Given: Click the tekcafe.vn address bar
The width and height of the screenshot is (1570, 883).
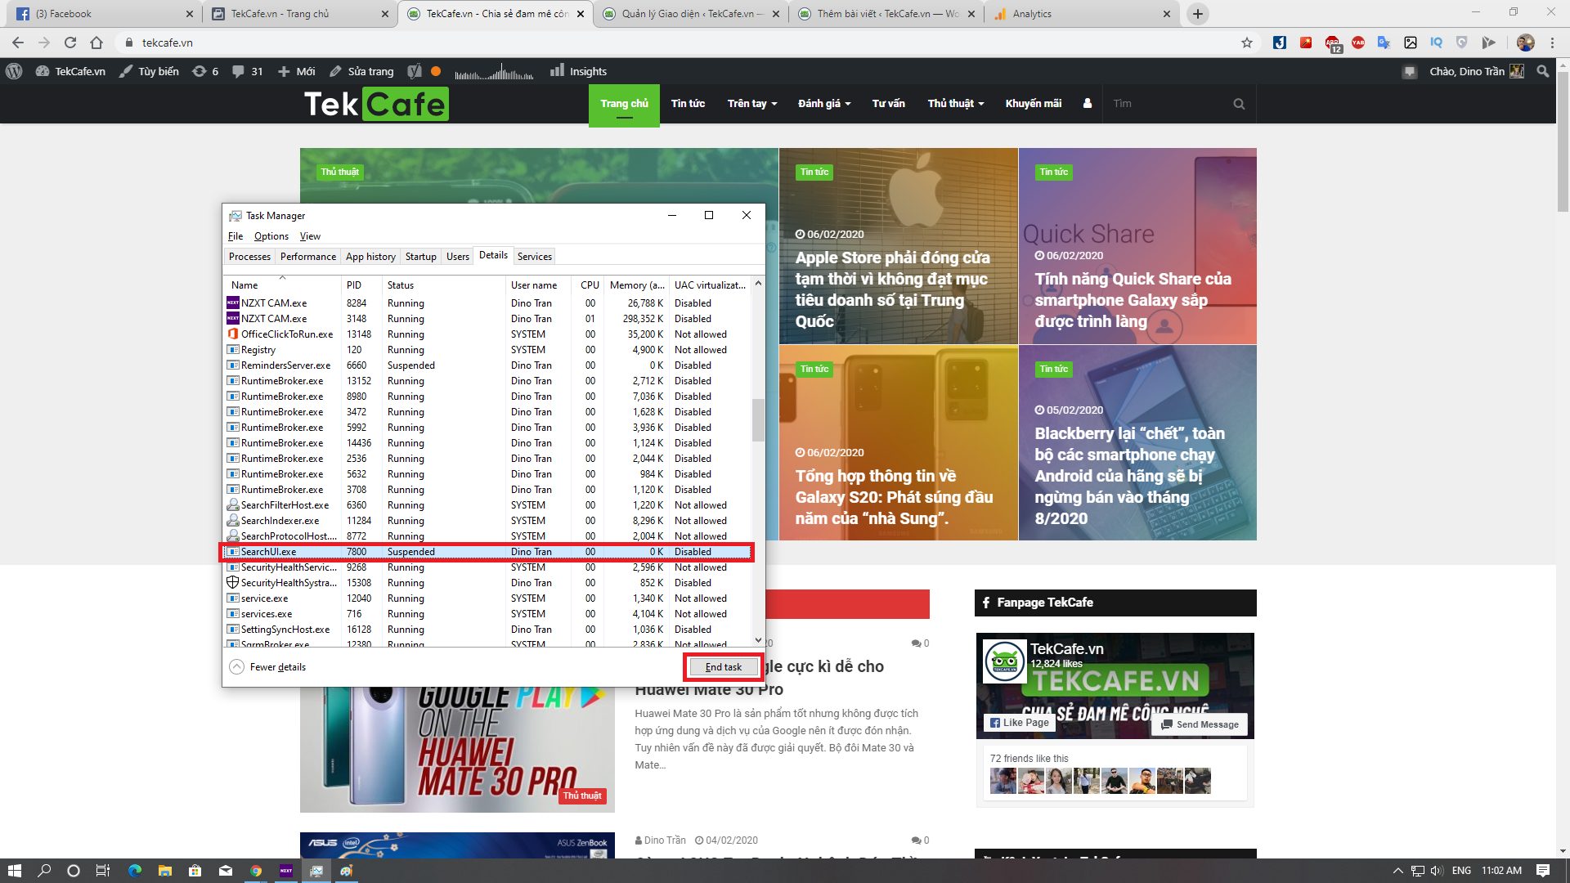Looking at the screenshot, I should (679, 43).
